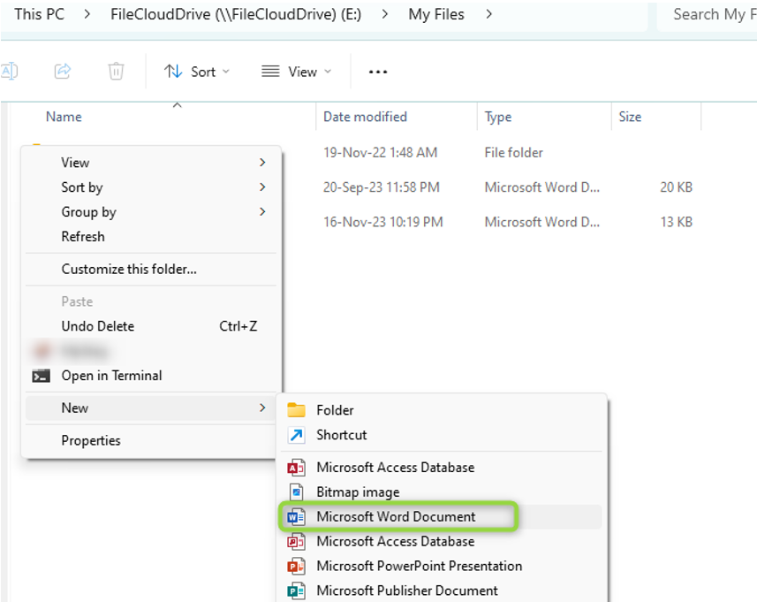
Task: Click My Files breadcrumb segment
Action: (x=436, y=14)
